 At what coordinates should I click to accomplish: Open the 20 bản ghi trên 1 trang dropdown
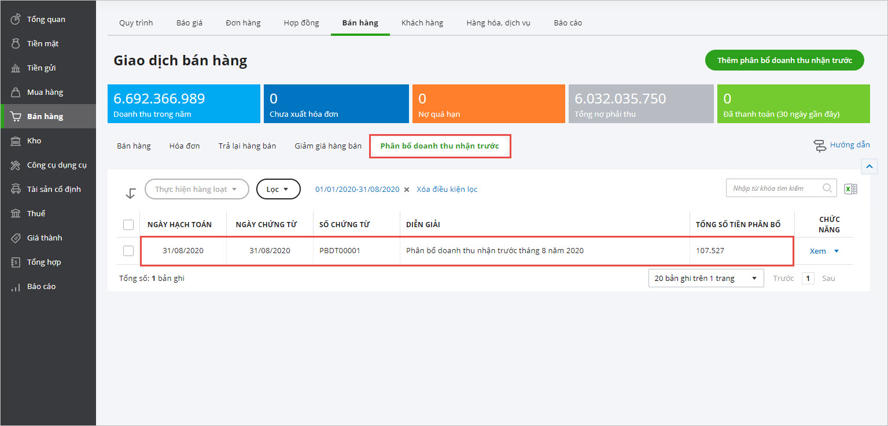[706, 278]
